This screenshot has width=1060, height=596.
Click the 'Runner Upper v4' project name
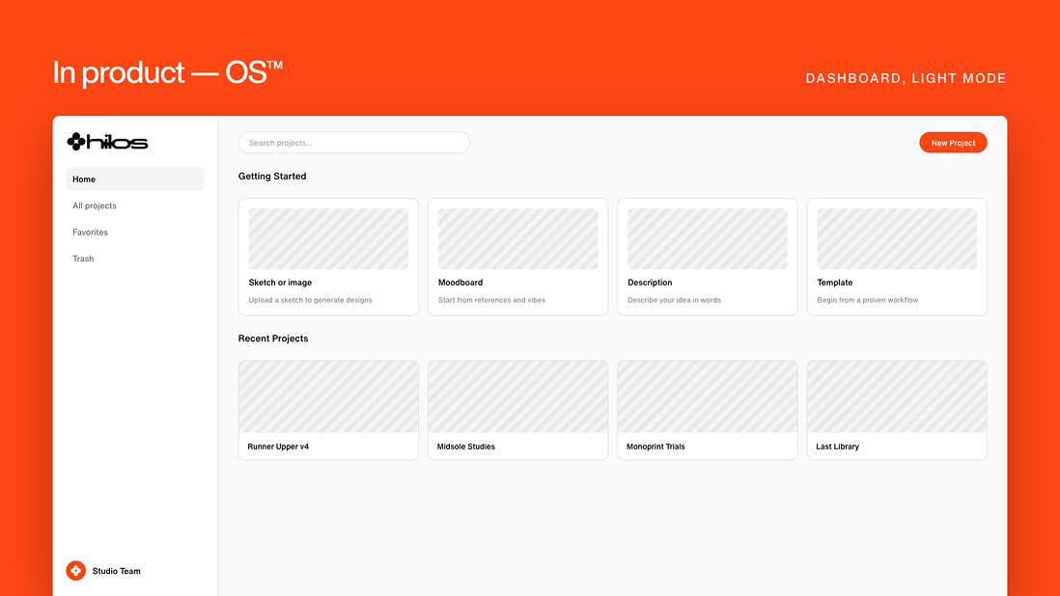click(x=278, y=447)
